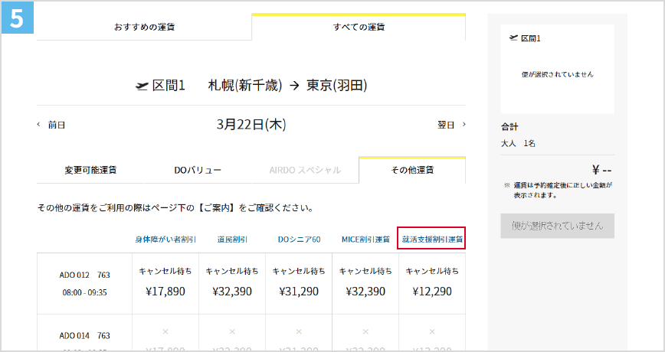Click the sidebar 便が選択されていません card text
665x352 pixels.
[x=557, y=74]
